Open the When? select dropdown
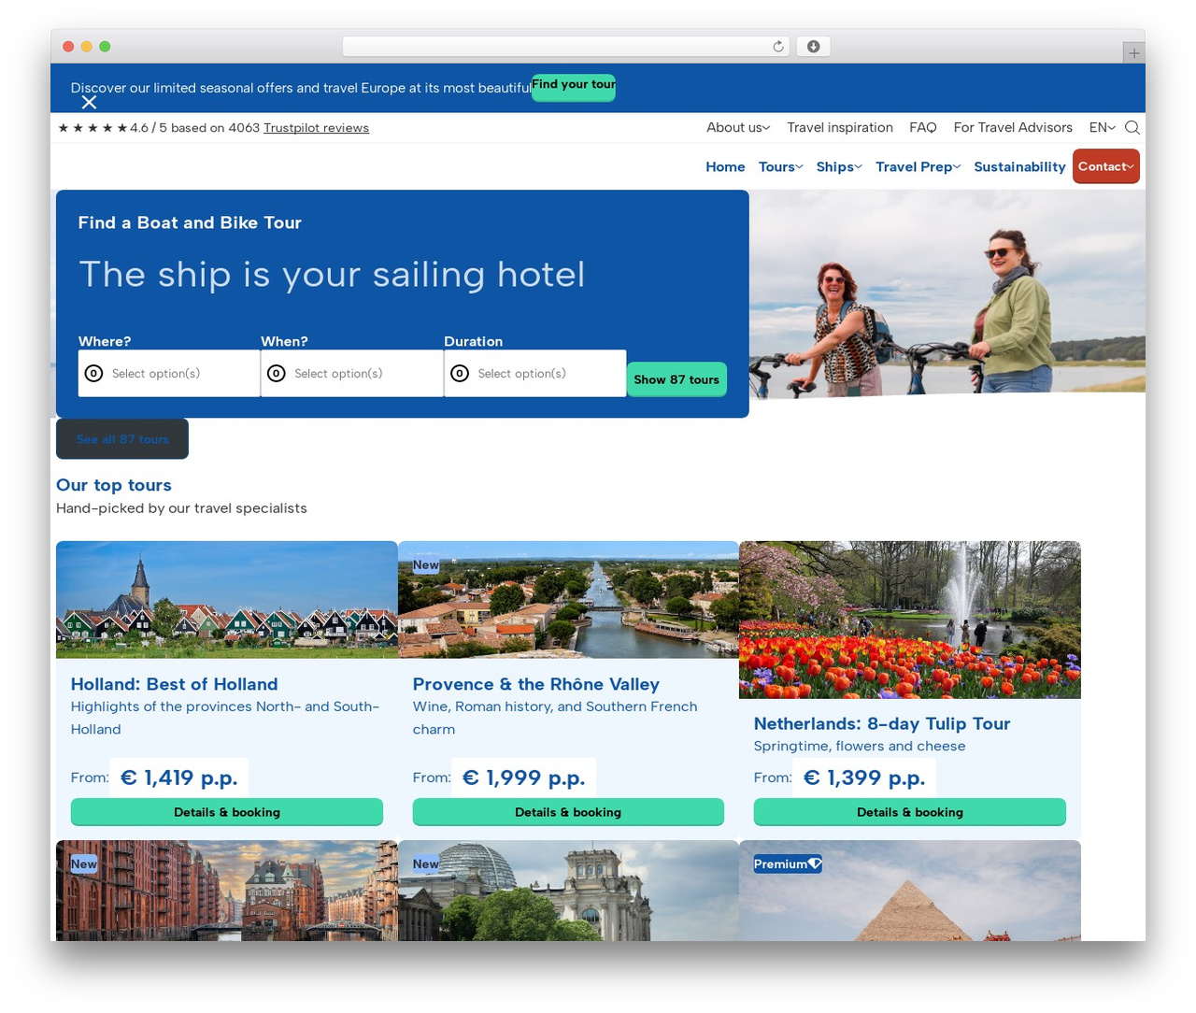Viewport: 1196px width, 1013px height. coord(352,374)
